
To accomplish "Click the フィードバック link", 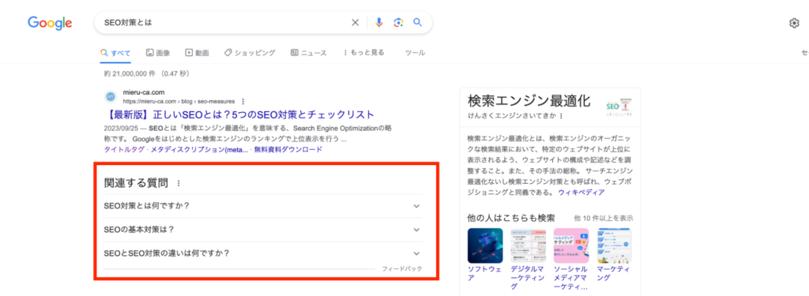I will (x=402, y=268).
